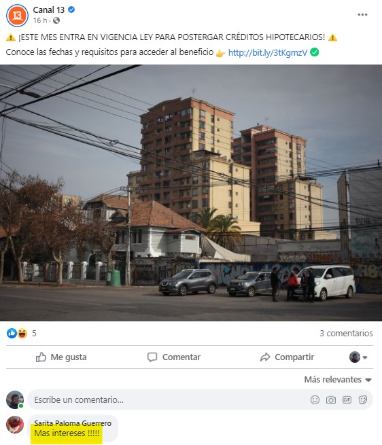Click the Compartir button

coord(287,357)
